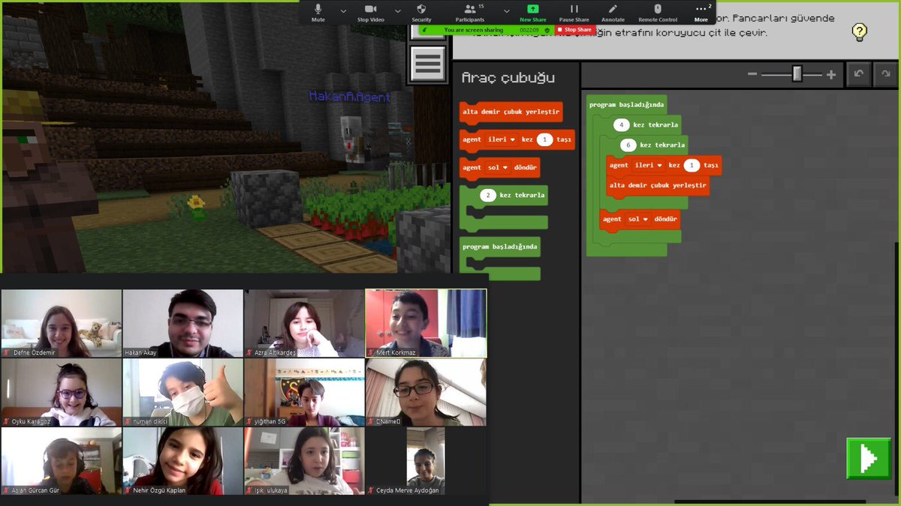The image size is (901, 506).
Task: Select Defne Özdemir's video tile
Action: click(62, 323)
